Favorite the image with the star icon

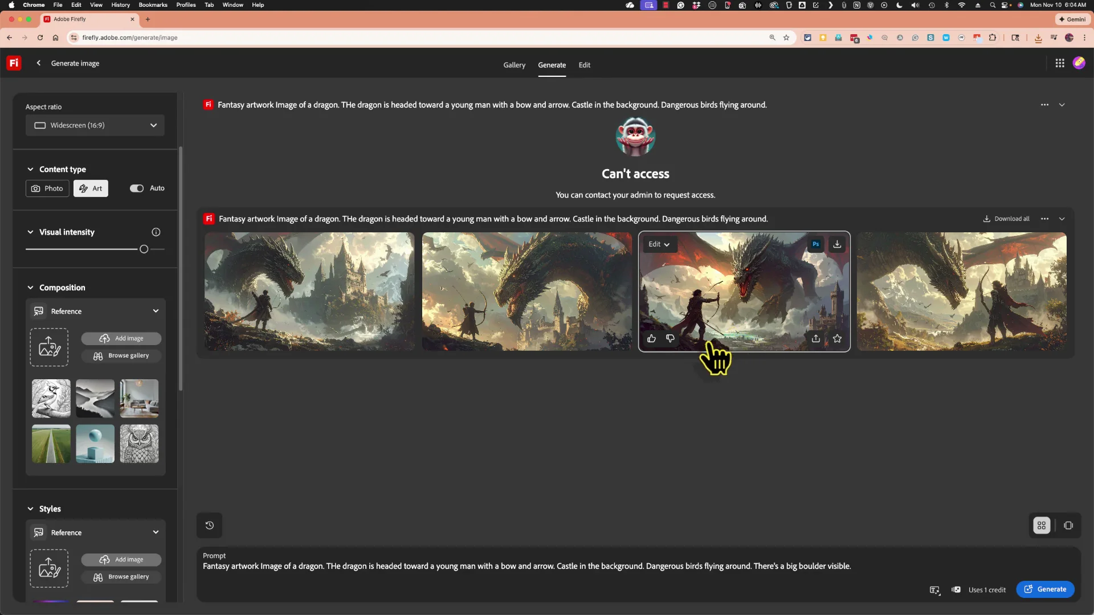tap(837, 338)
